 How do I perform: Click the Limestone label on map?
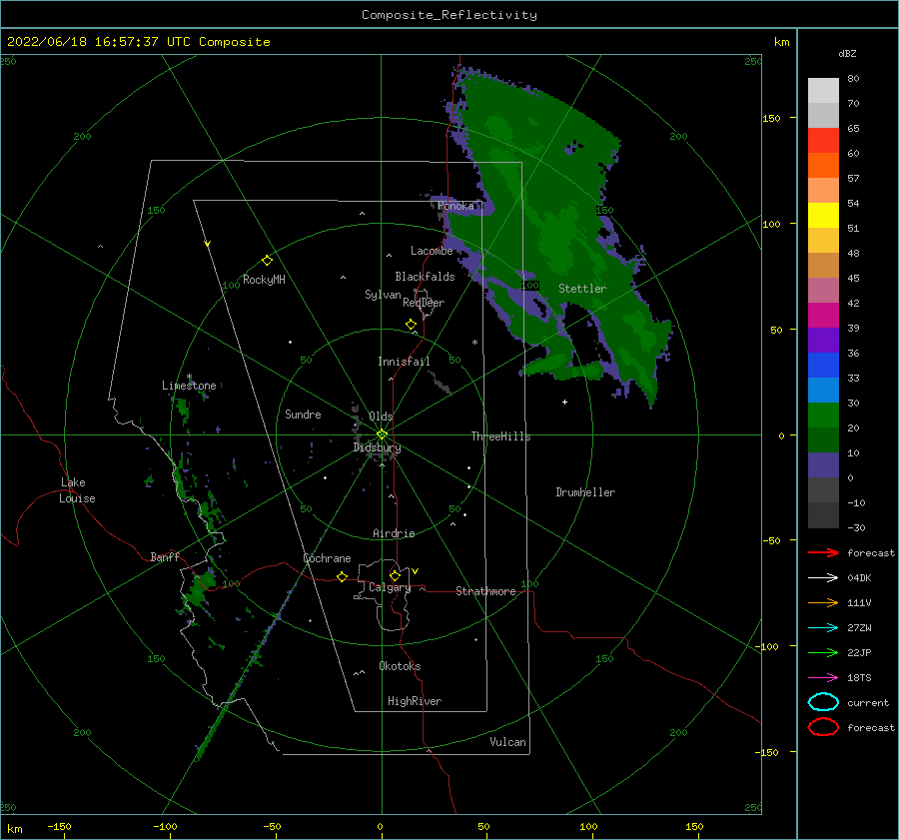click(189, 386)
